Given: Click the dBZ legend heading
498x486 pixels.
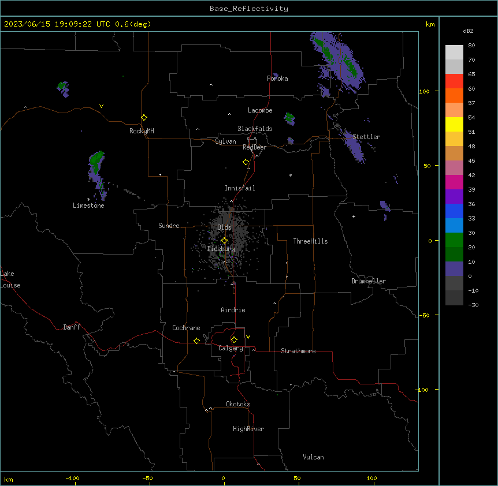Looking at the screenshot, I should click(468, 31).
